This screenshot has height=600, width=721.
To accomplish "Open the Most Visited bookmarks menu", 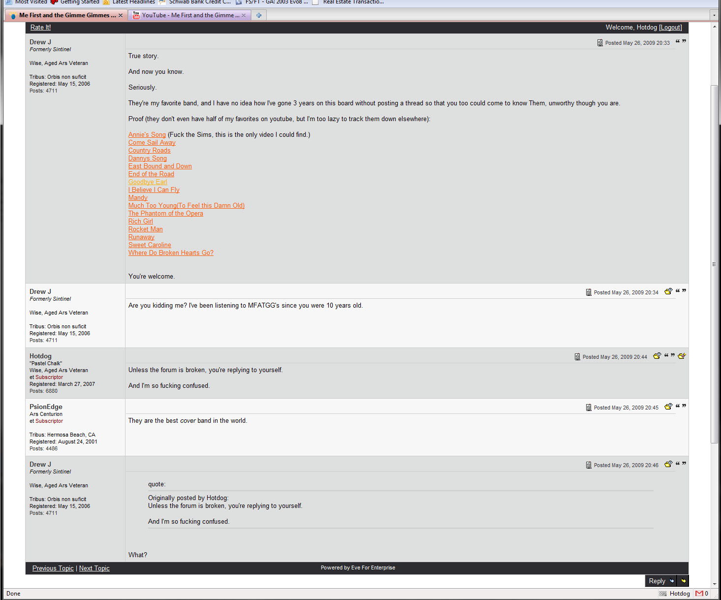I will (27, 2).
